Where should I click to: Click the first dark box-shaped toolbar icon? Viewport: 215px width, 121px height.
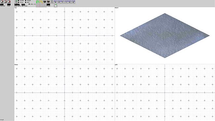click(x=45, y=2)
